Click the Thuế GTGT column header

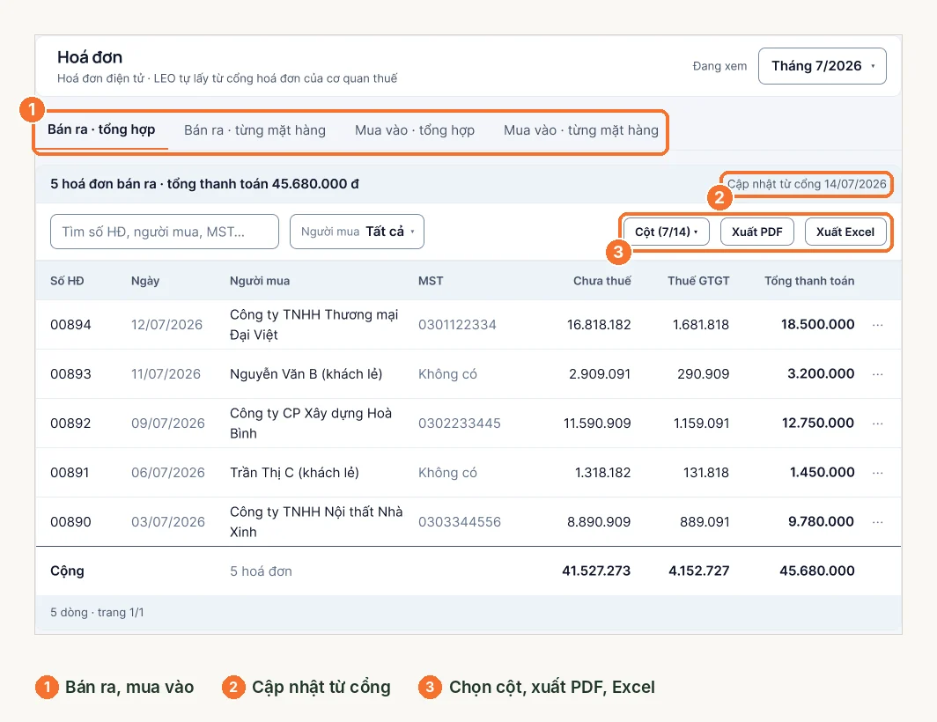click(x=698, y=281)
